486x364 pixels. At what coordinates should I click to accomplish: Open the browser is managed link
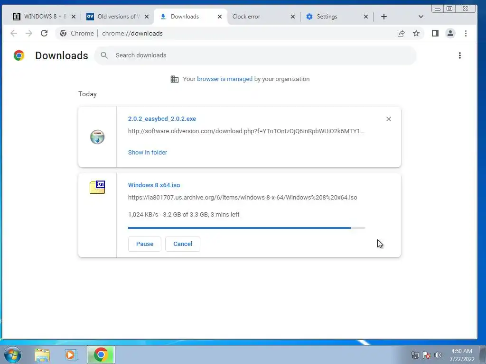pos(224,79)
